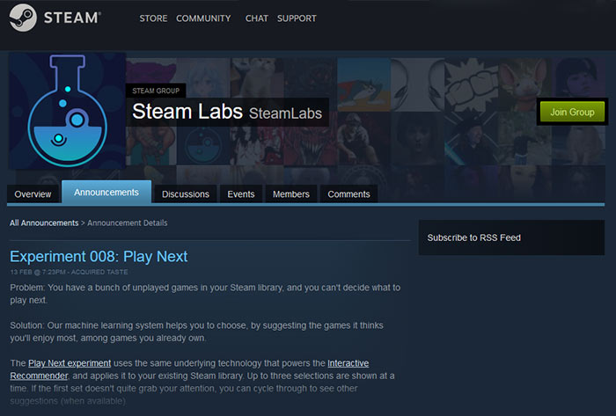Open the COMMUNITY menu
The width and height of the screenshot is (616, 416).
click(x=203, y=18)
